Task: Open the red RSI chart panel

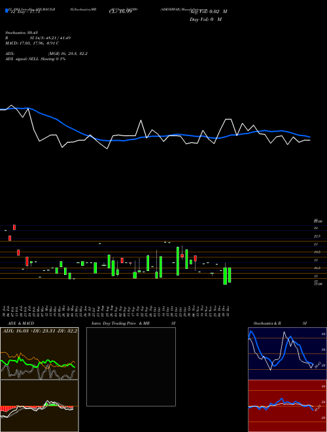Action: click(x=287, y=406)
